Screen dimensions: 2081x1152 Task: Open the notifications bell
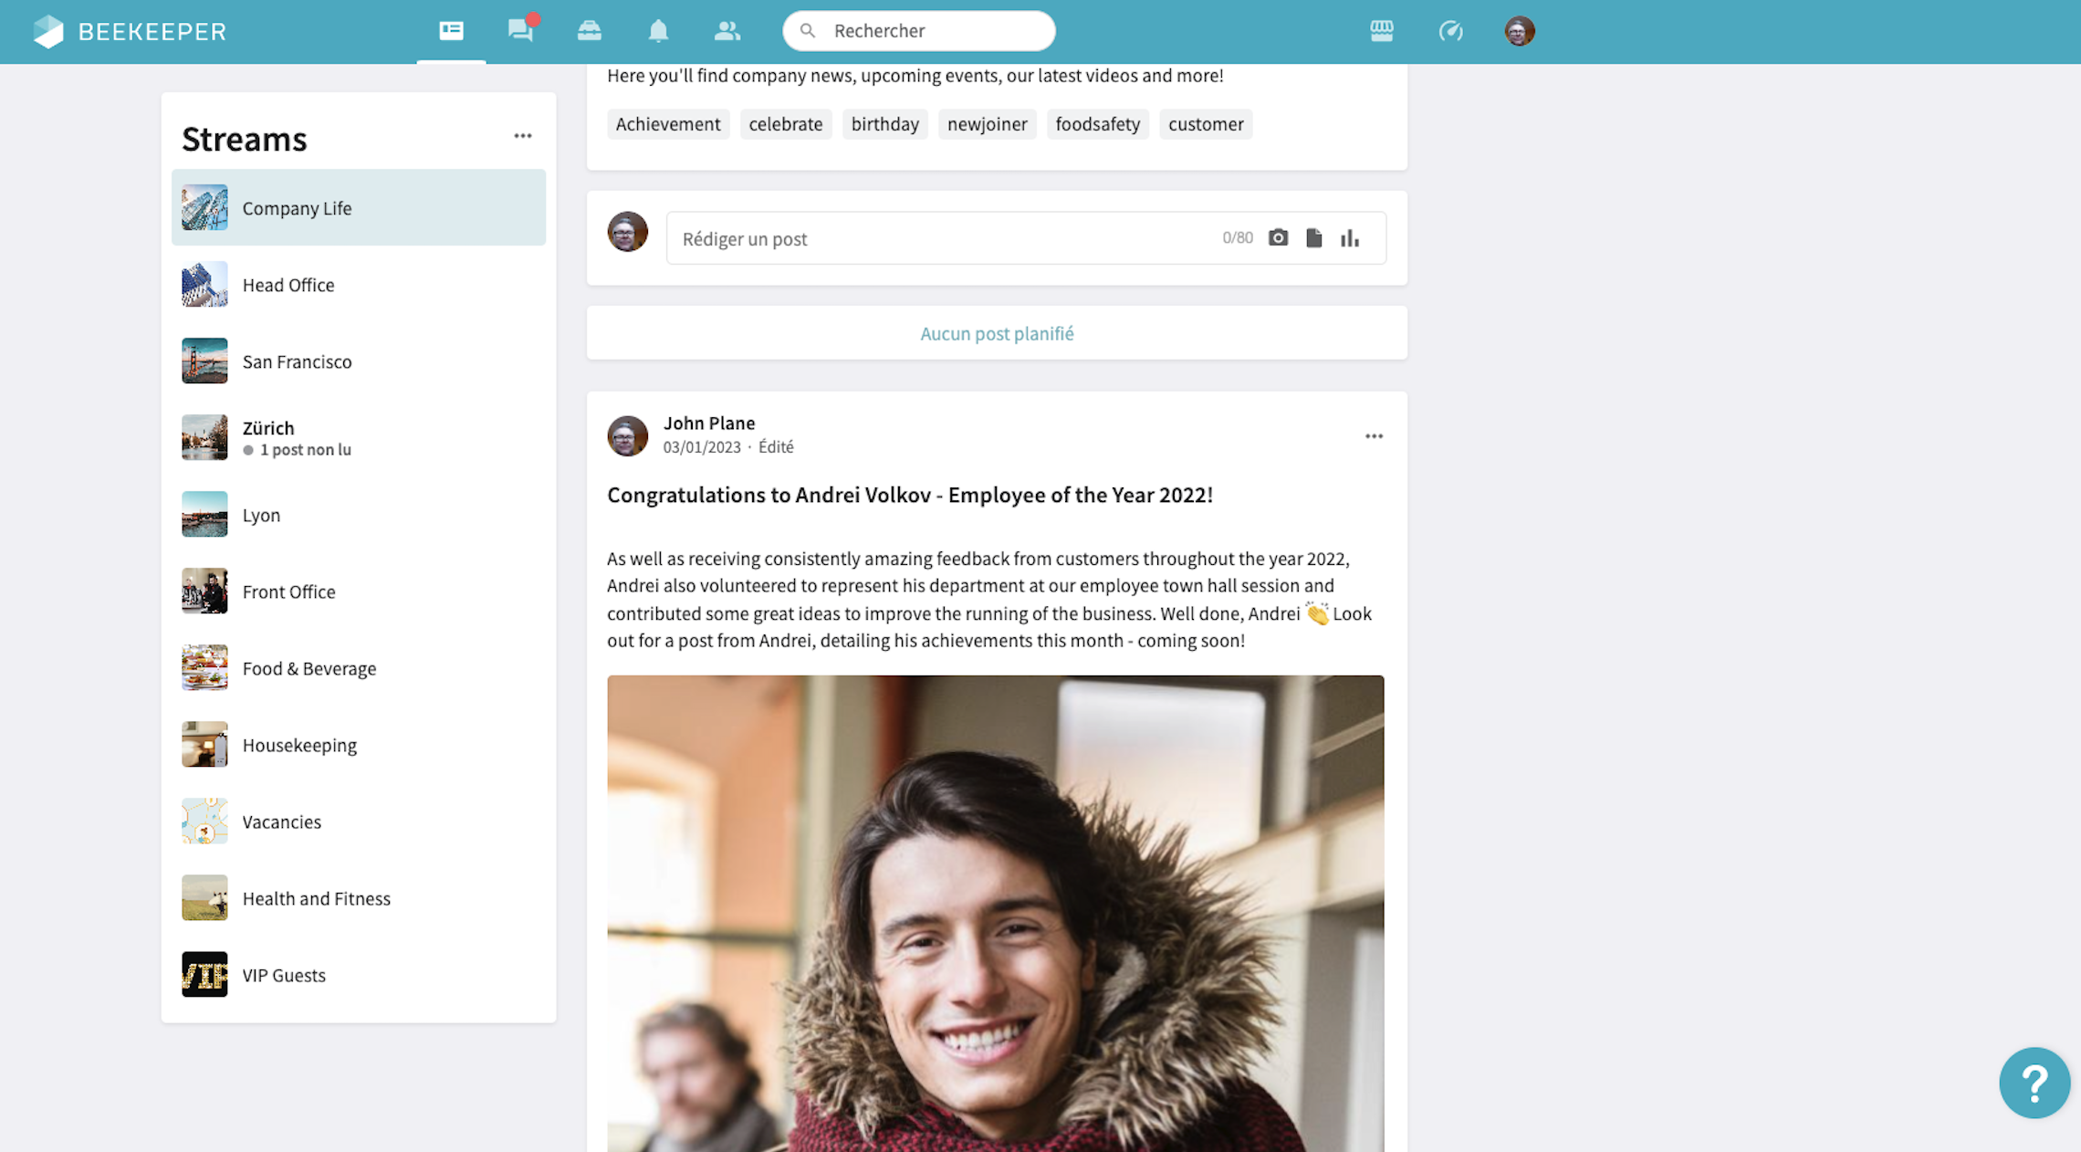[658, 31]
